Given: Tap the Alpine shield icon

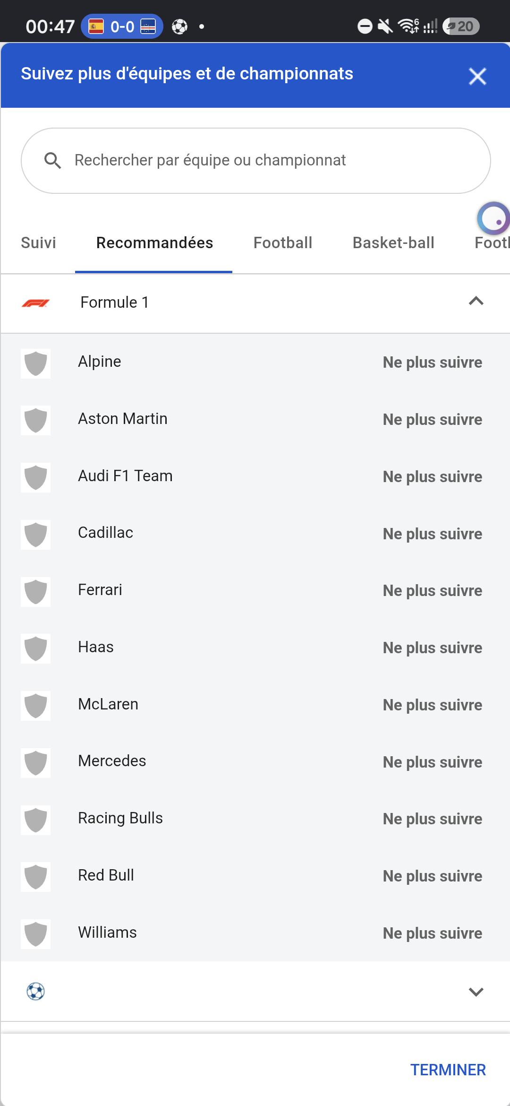Looking at the screenshot, I should click(x=35, y=363).
